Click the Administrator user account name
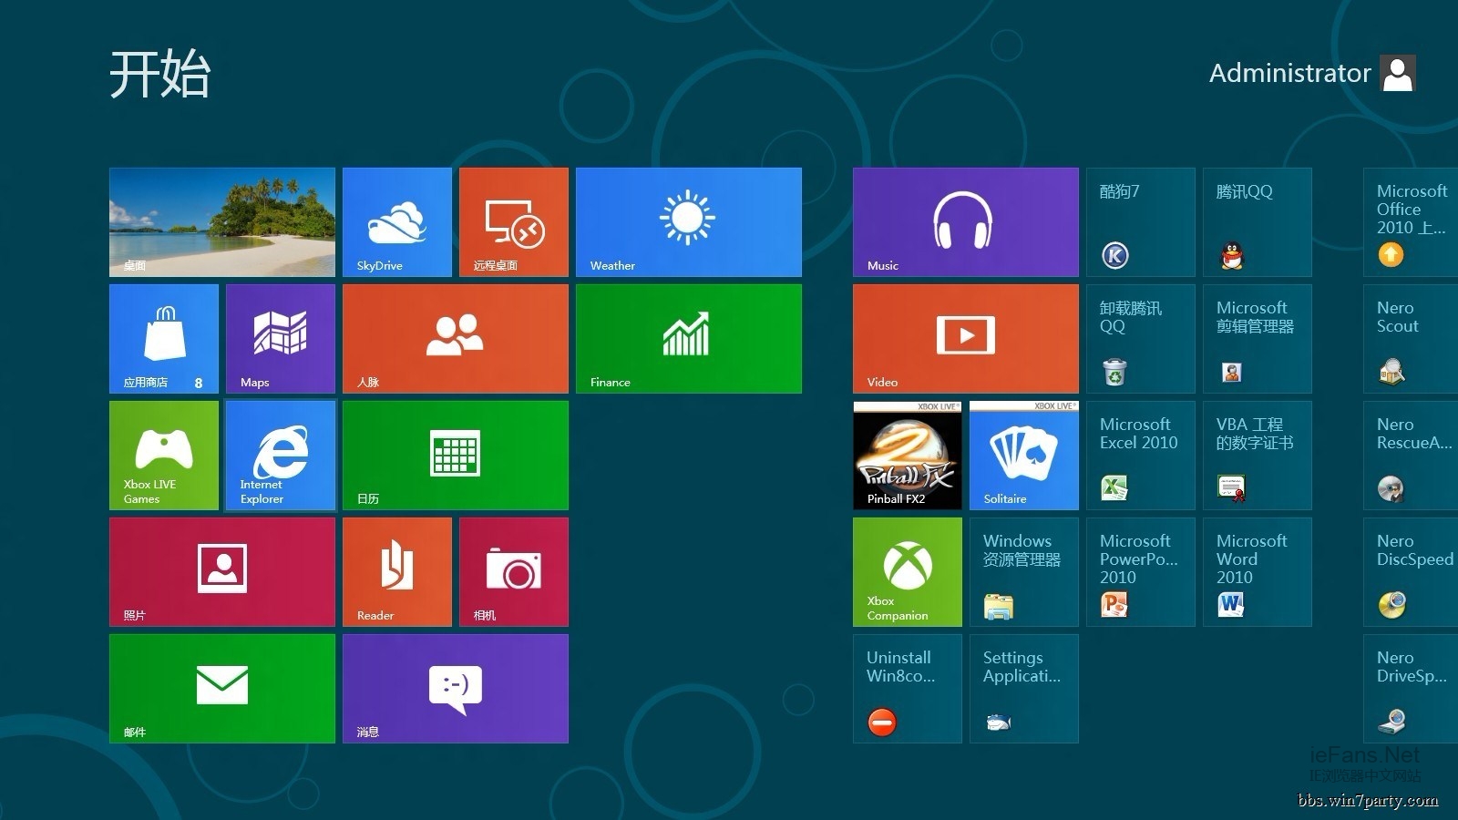Image resolution: width=1458 pixels, height=820 pixels. pos(1289,73)
